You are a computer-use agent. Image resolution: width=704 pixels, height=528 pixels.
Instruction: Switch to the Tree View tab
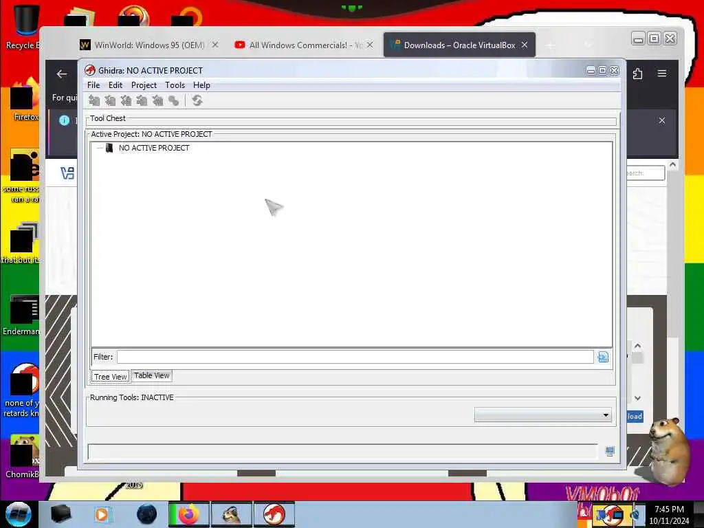[111, 377]
